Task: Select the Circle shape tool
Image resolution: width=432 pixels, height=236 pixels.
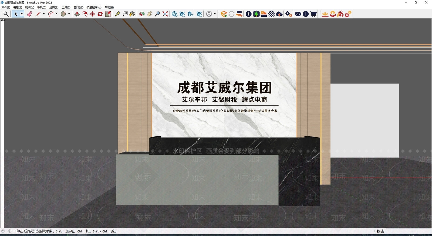Action: [x=63, y=14]
